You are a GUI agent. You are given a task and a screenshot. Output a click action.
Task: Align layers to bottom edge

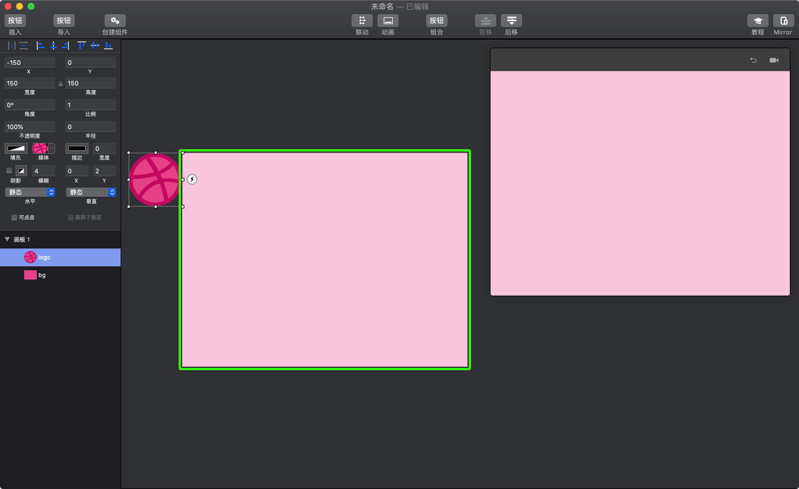pos(108,45)
